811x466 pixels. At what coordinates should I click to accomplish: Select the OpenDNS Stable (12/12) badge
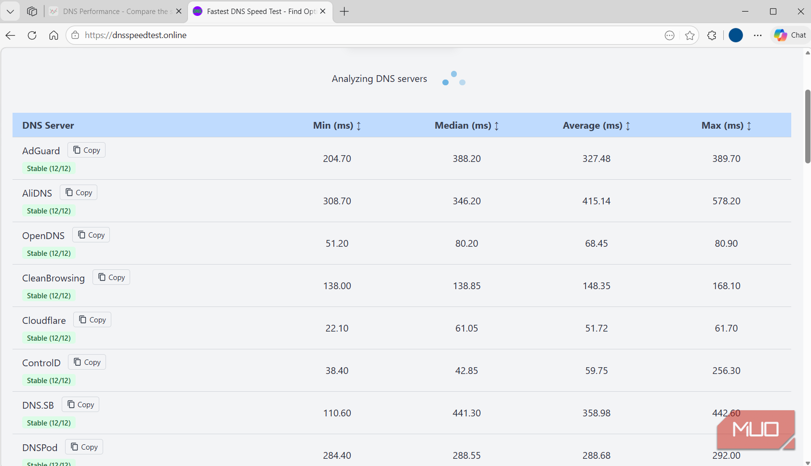(49, 253)
